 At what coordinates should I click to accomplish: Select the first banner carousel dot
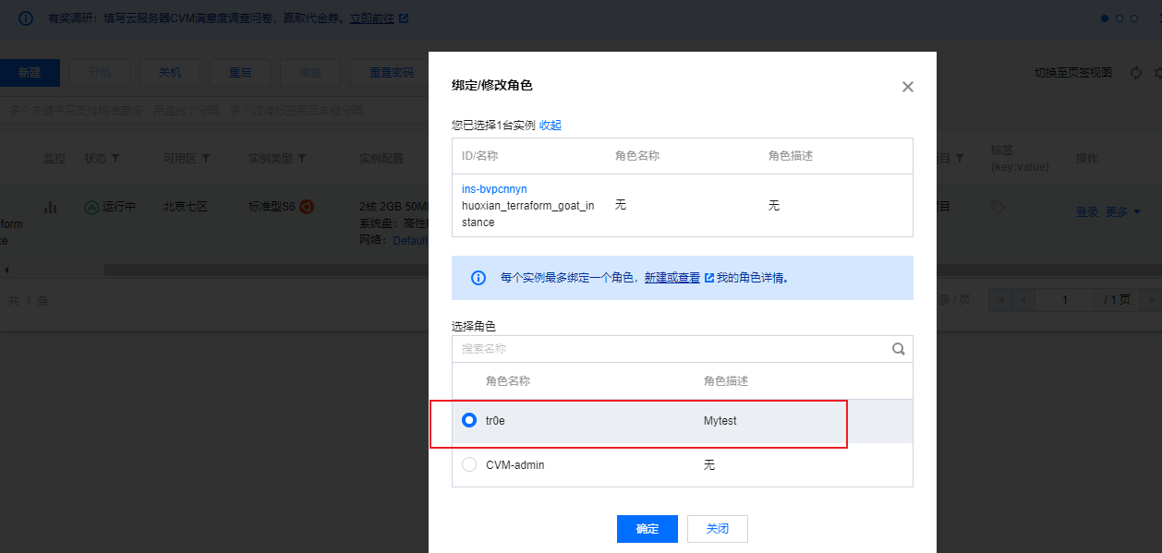coord(1104,18)
